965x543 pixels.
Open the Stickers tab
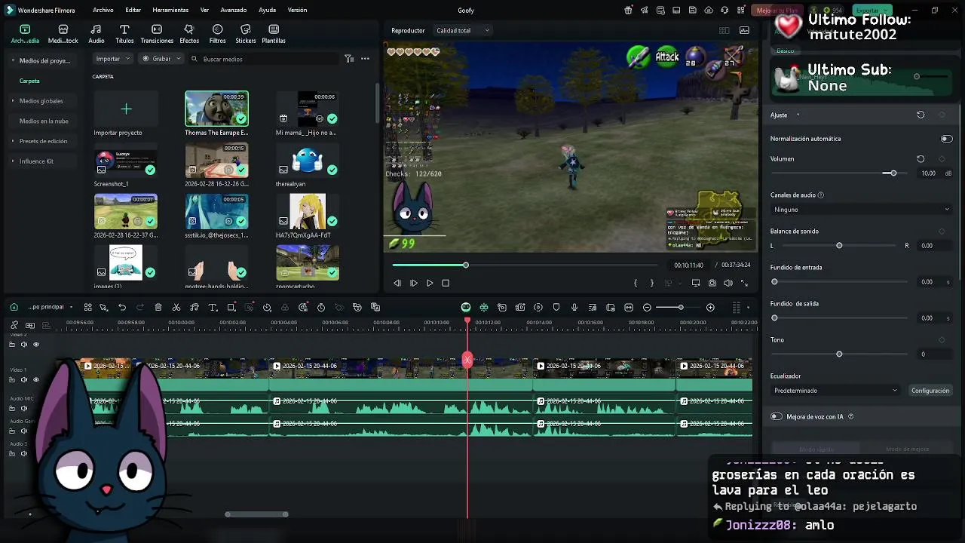(x=245, y=34)
